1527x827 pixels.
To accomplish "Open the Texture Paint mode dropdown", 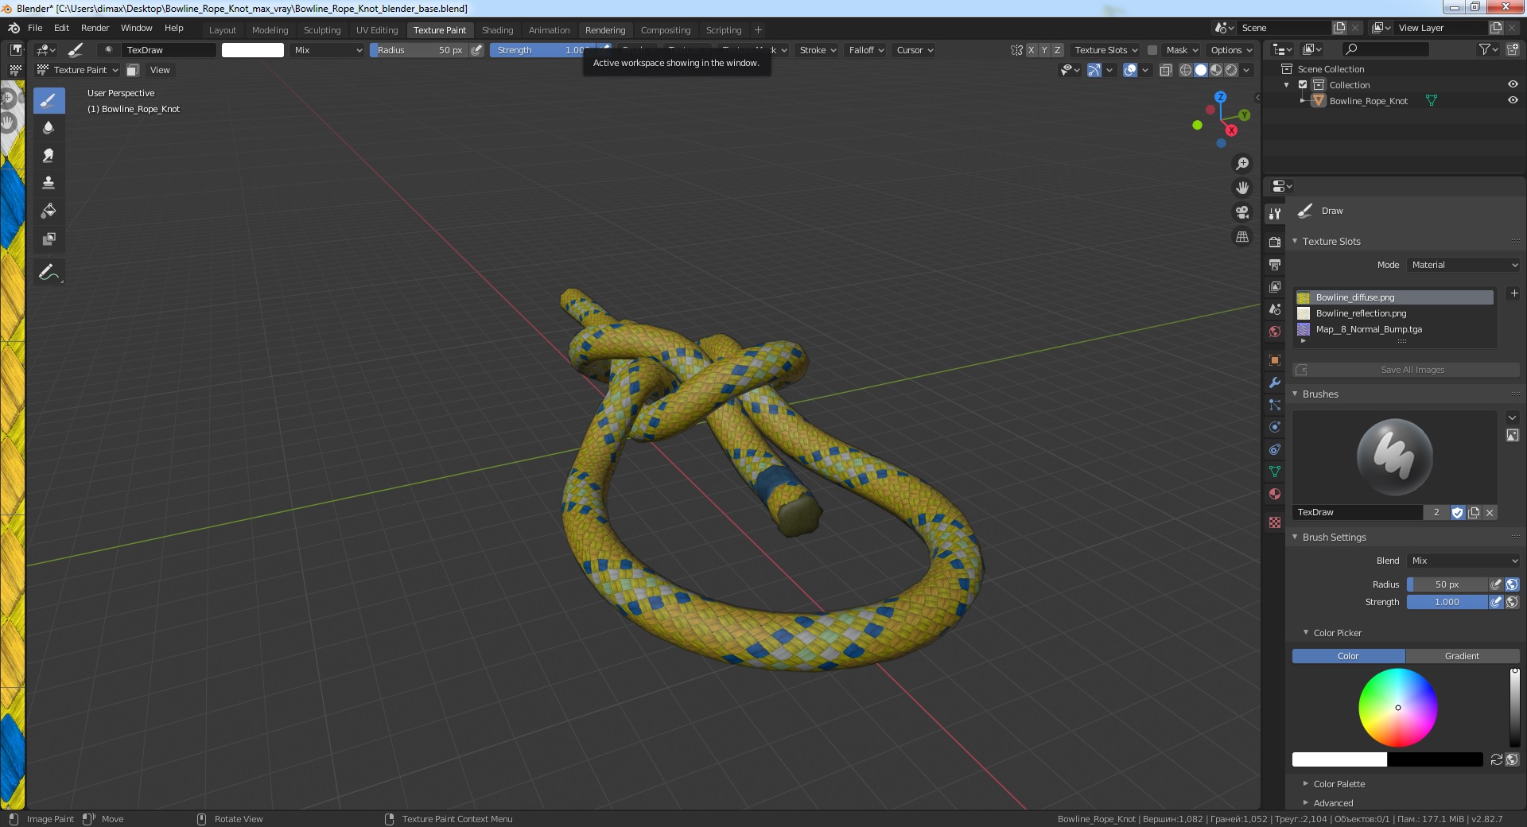I will 77,70.
